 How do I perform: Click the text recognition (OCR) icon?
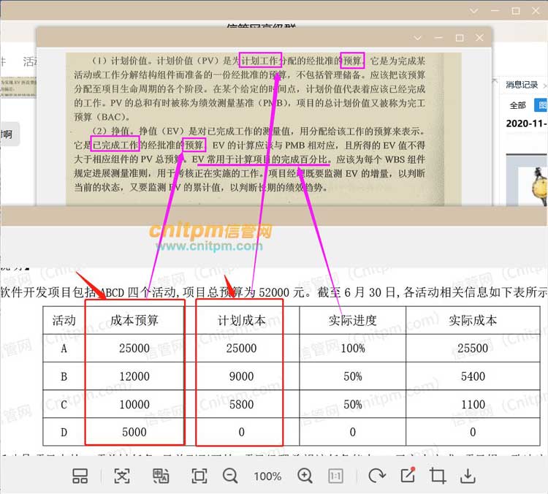tap(121, 476)
